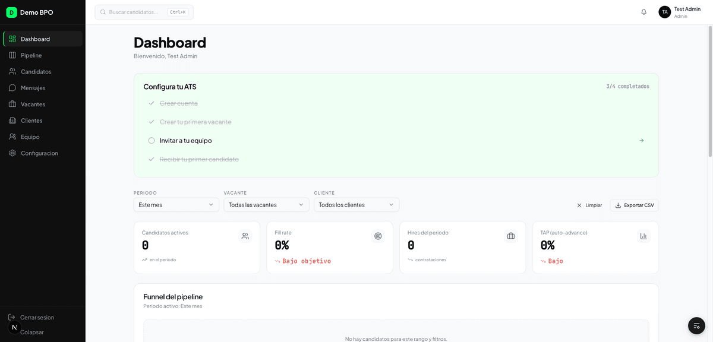Click the X icon beside Limpiar
Screen dimensions: 713x342
pos(579,205)
